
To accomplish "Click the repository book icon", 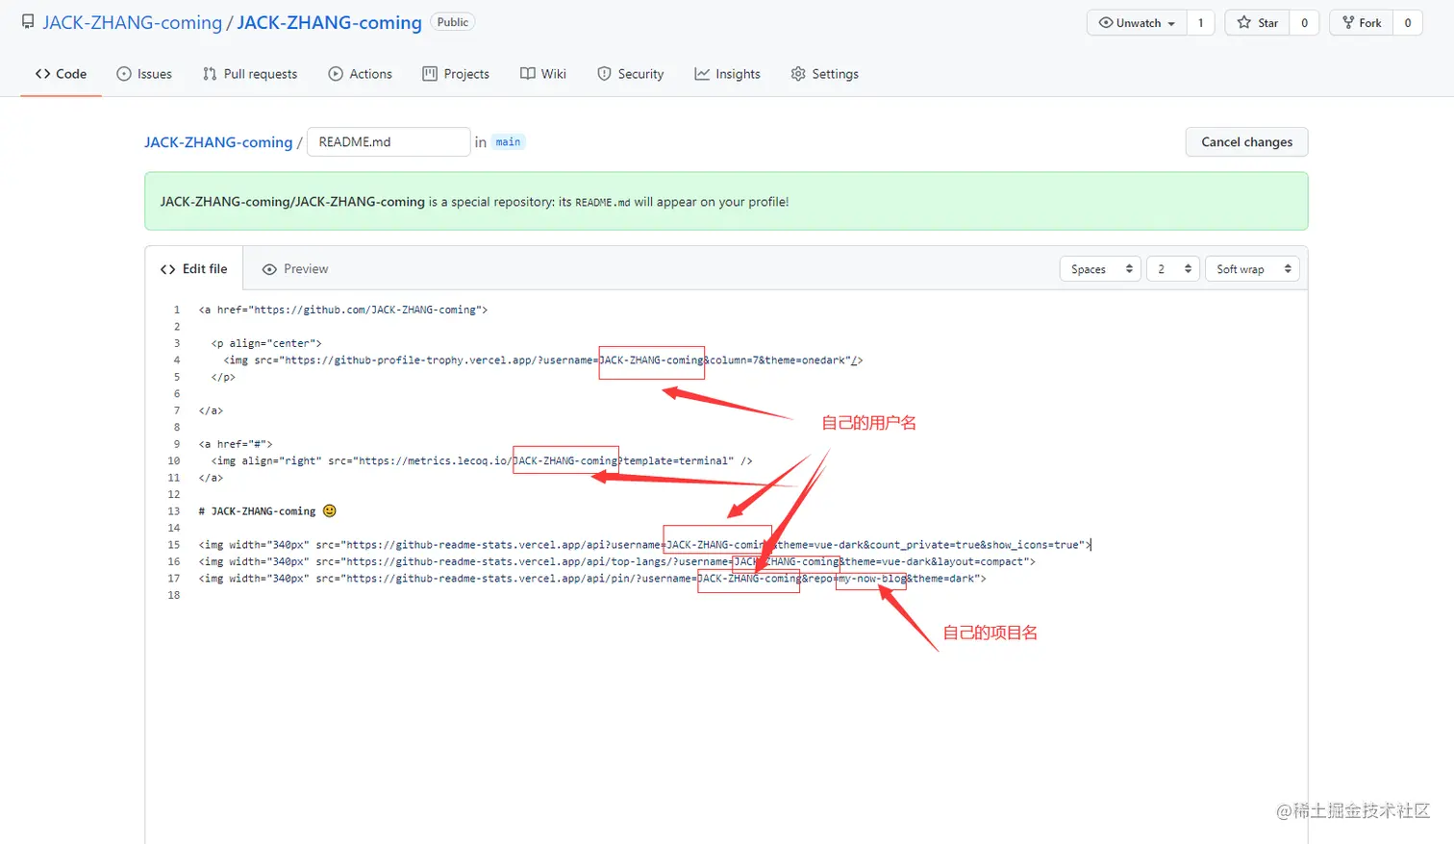I will pyautogui.click(x=28, y=22).
